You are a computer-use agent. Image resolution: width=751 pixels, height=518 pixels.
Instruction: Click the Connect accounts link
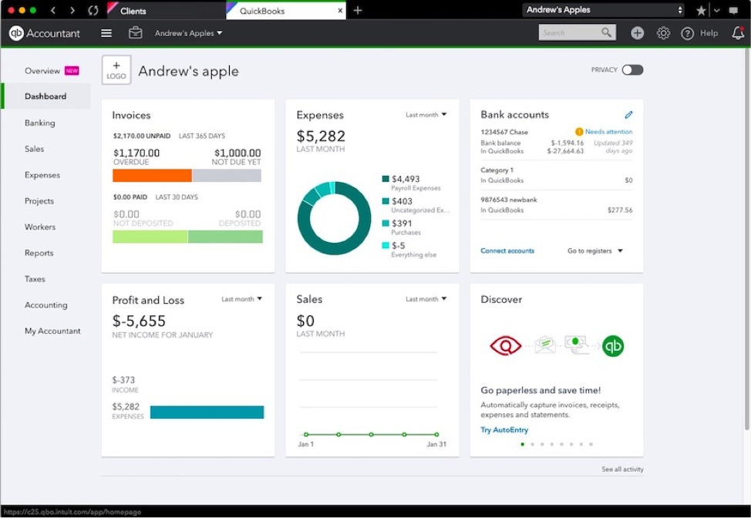tap(507, 251)
